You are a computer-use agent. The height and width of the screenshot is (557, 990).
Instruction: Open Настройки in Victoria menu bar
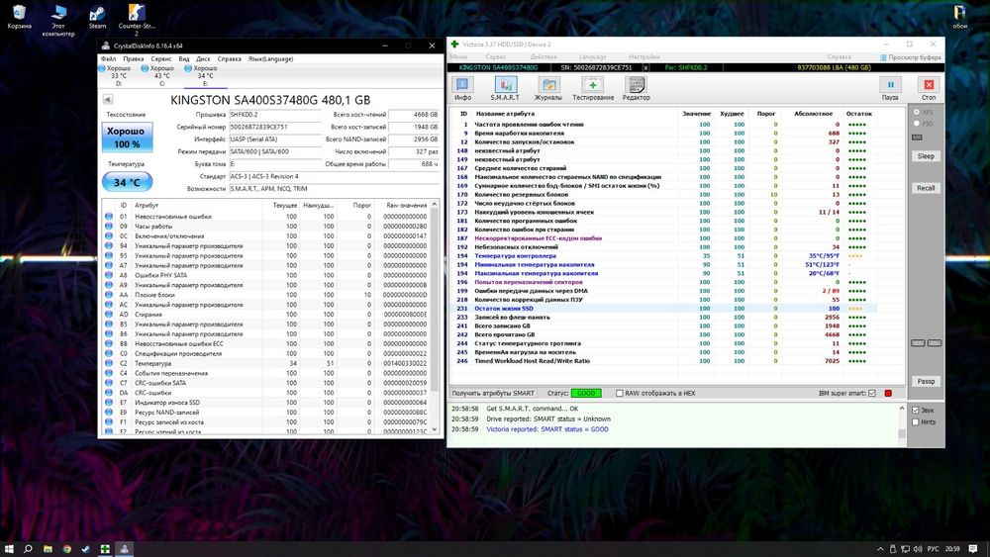(644, 56)
